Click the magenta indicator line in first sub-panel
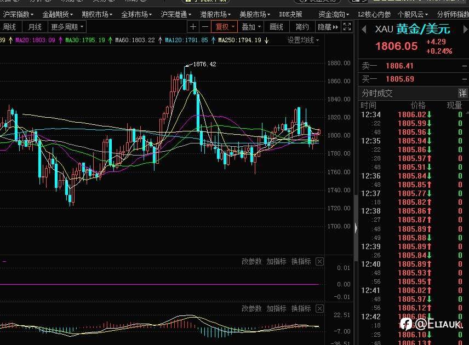 pos(159,284)
